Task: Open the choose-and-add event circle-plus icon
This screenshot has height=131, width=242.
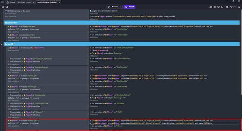Action: (x=222, y=7)
